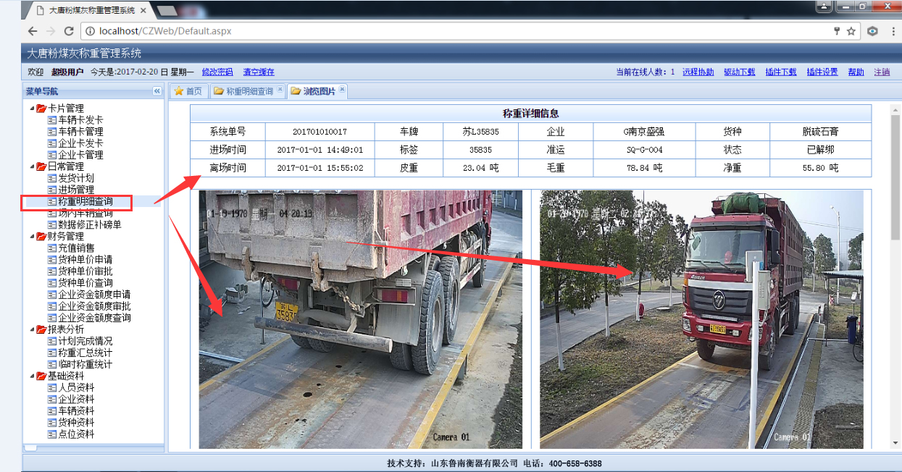Click the red folder icon of 财务管理
902x472 pixels.
coord(41,236)
